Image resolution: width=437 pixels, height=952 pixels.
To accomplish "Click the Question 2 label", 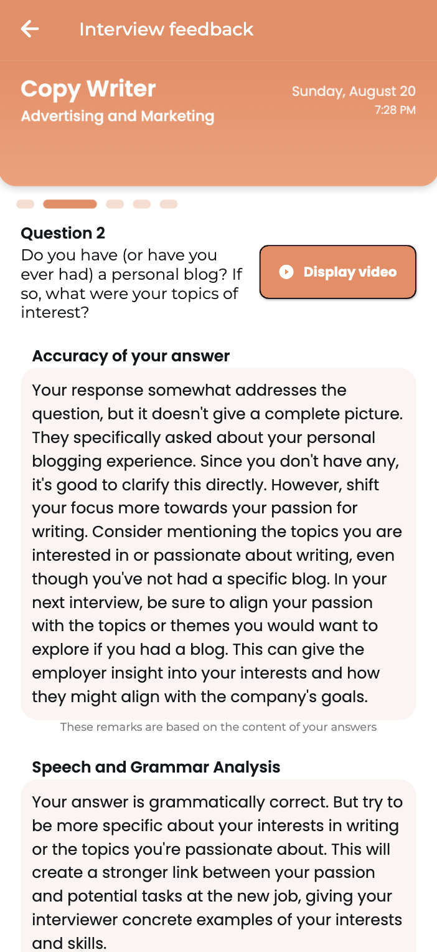I will coord(63,233).
